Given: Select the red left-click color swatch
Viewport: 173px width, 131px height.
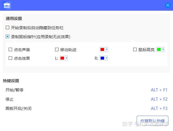Looking at the screenshot, I should pos(62,58).
